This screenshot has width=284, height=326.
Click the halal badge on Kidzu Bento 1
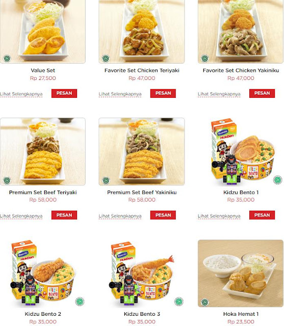click(x=277, y=180)
